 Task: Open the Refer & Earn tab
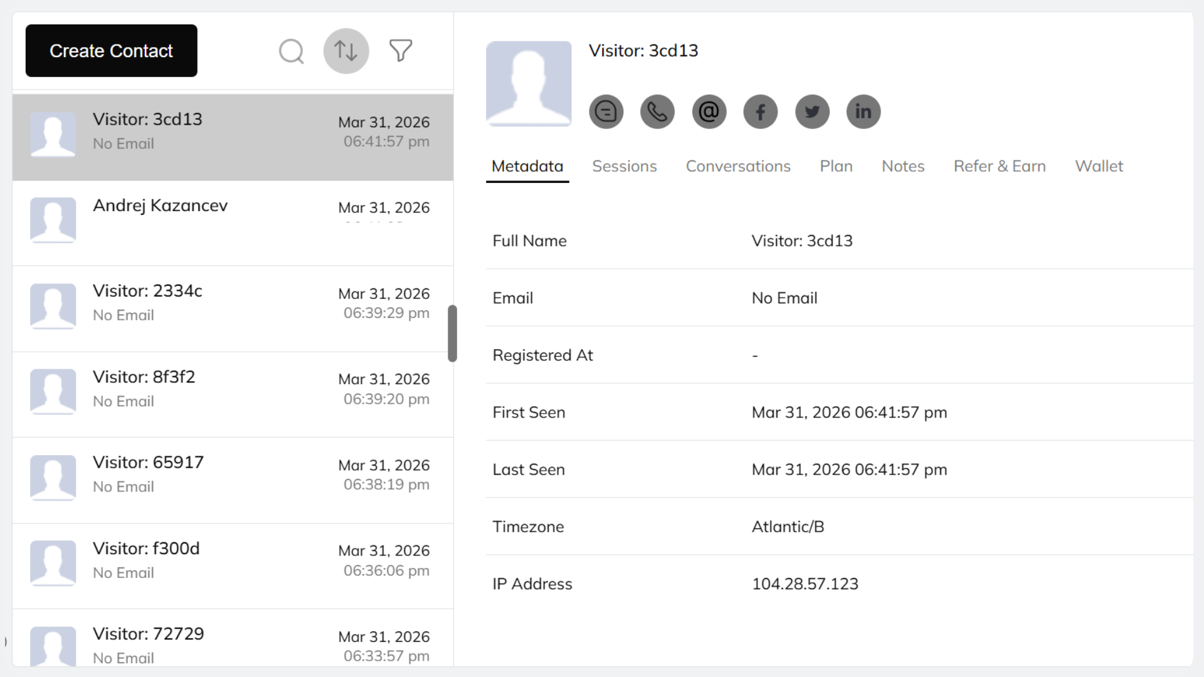(x=1000, y=166)
